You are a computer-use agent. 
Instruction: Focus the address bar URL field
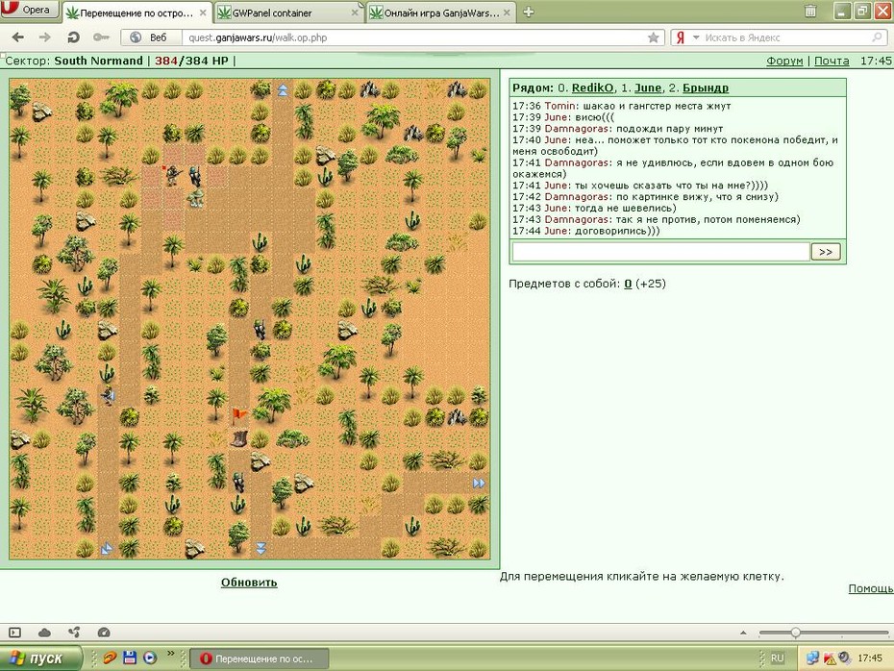coord(415,37)
